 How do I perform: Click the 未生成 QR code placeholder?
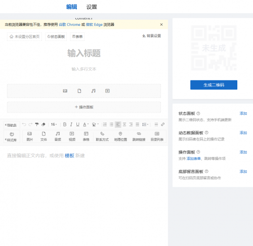[x=214, y=48]
